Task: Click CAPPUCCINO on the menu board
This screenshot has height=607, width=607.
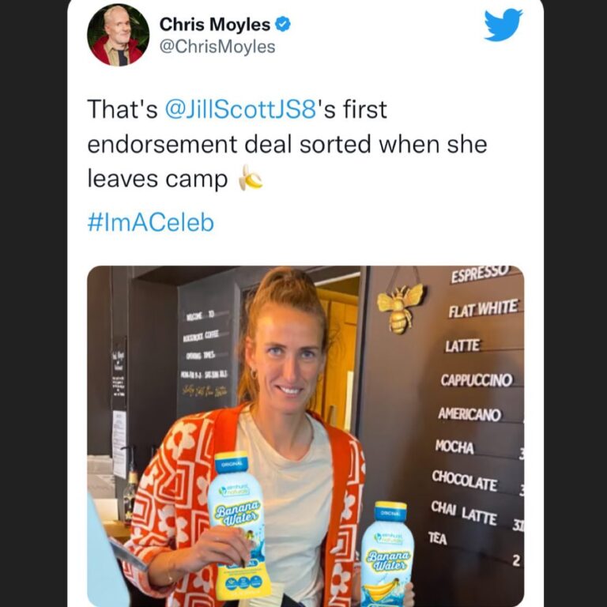Action: click(476, 380)
